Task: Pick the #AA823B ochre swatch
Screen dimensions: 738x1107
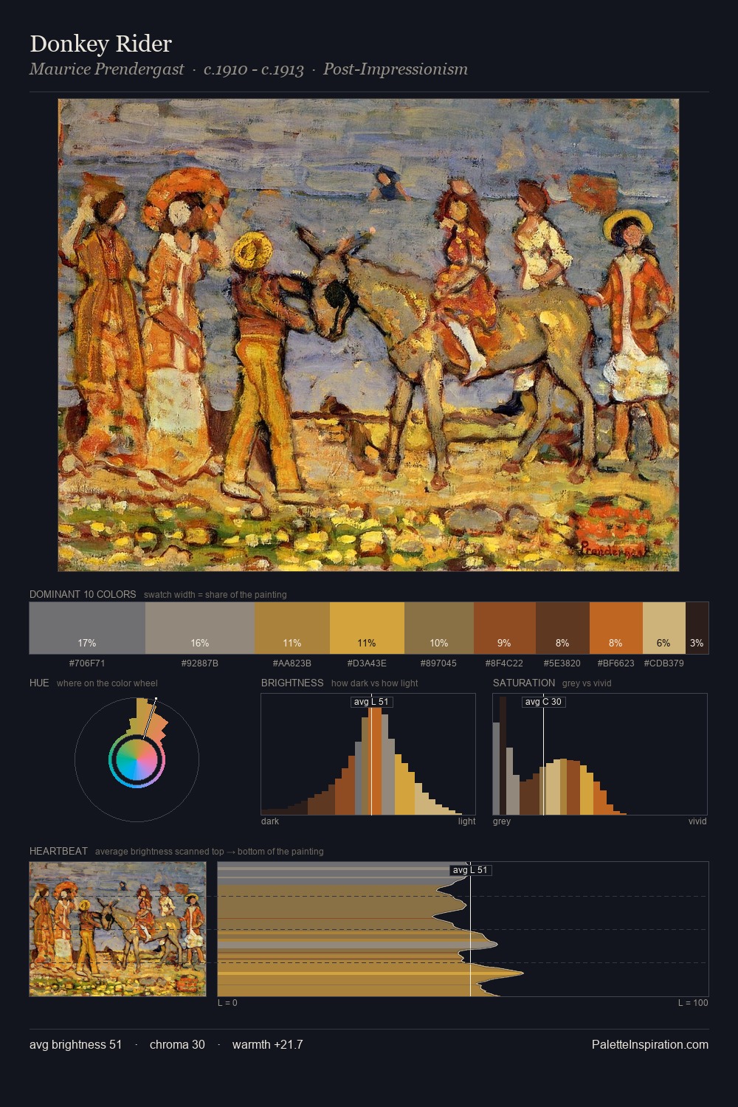Action: tap(292, 628)
